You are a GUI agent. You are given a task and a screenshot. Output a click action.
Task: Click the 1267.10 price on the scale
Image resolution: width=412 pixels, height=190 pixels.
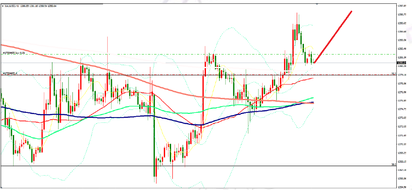pos(402,170)
